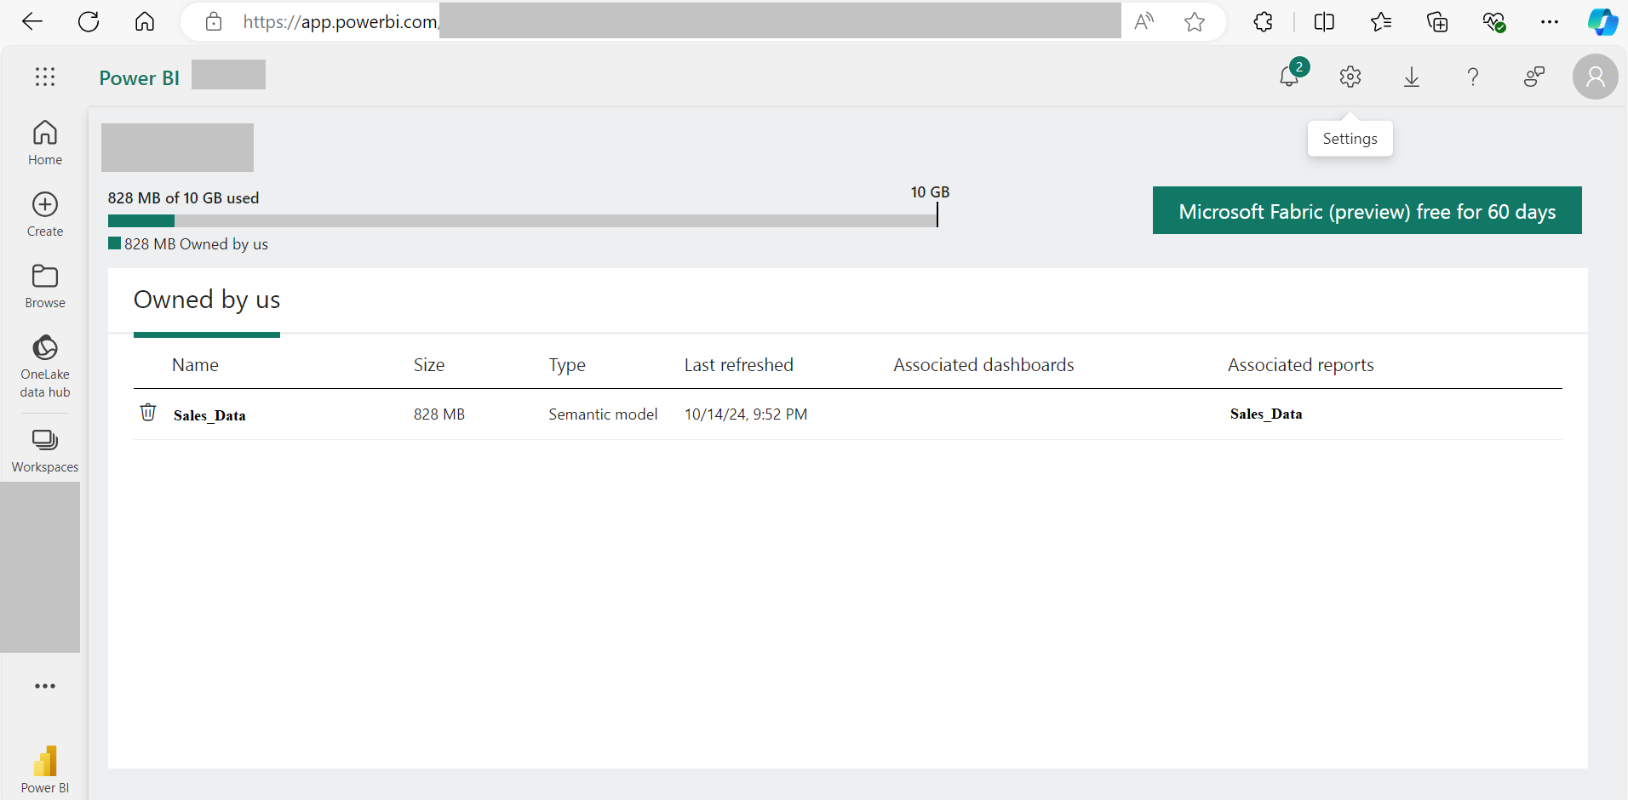Go to Home in the navigation pane
The width and height of the screenshot is (1628, 800).
tap(45, 142)
